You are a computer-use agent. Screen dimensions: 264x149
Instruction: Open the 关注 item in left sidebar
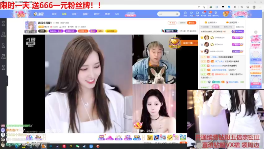point(3,24)
